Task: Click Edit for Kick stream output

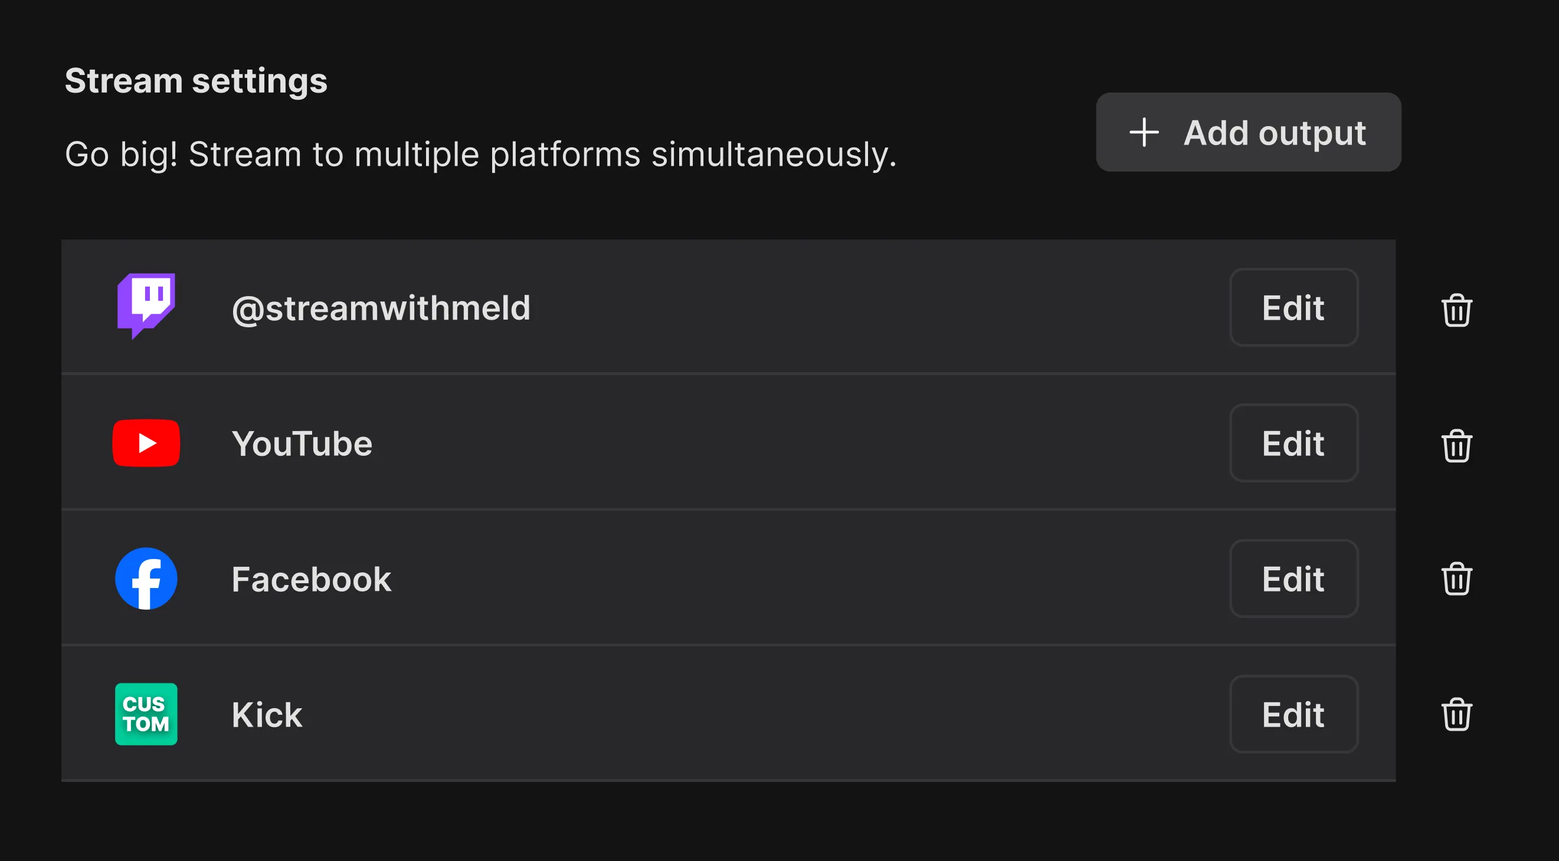Action: click(1294, 712)
